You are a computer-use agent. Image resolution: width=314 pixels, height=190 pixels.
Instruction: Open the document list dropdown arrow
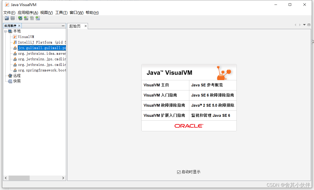pos(304,25)
